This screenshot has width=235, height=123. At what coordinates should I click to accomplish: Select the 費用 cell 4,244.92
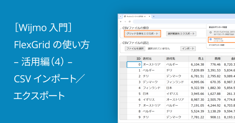pos(213,105)
